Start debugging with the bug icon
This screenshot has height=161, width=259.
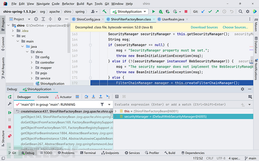160,12
